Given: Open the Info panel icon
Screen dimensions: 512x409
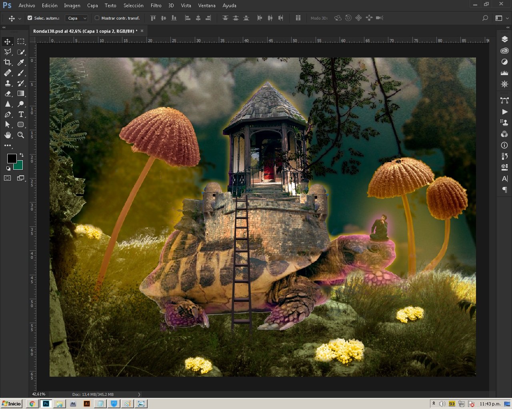Looking at the screenshot, I should (x=504, y=145).
